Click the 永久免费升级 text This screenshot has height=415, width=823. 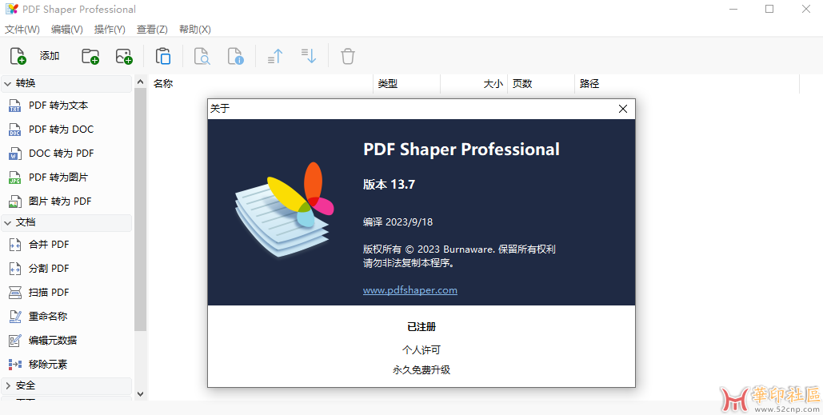click(x=421, y=370)
